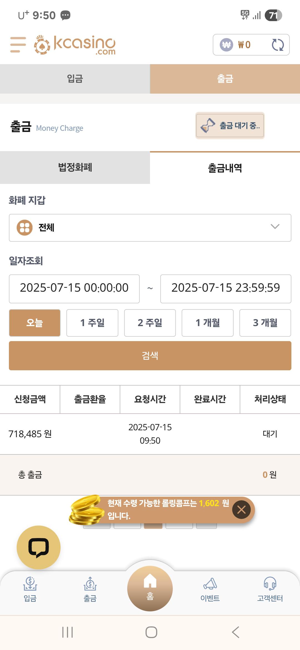Select the 오늘 date range option
300x650 pixels.
coord(35,323)
